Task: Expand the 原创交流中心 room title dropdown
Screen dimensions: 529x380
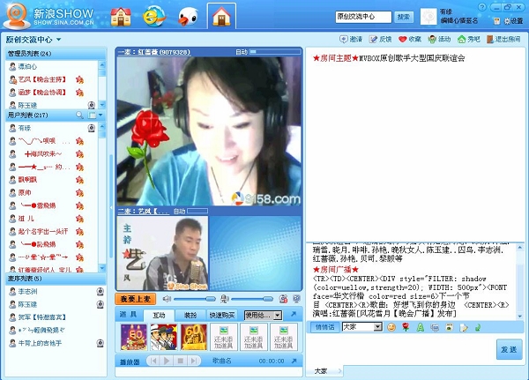Action: coord(58,40)
